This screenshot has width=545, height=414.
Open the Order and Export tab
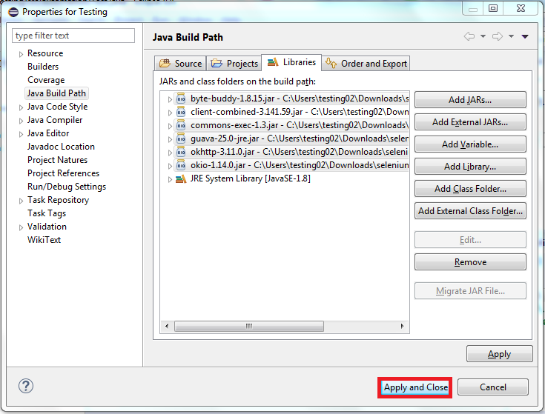click(x=366, y=64)
